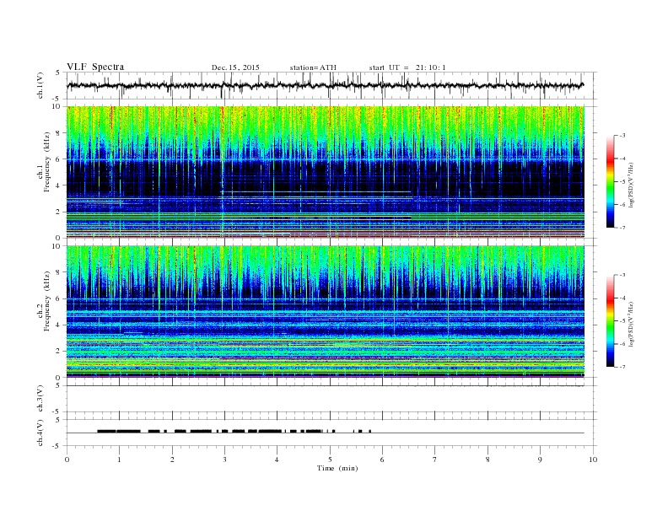Click the 'ch.4(V)' axis label

point(40,433)
